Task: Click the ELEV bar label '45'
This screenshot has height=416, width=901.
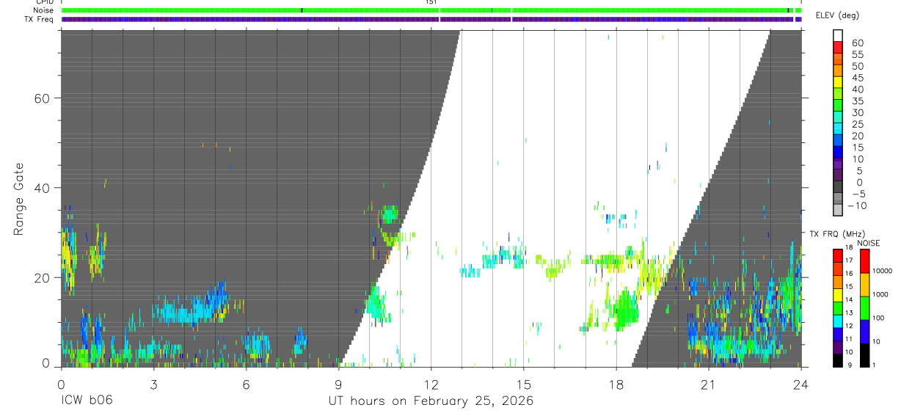Action: pos(857,78)
